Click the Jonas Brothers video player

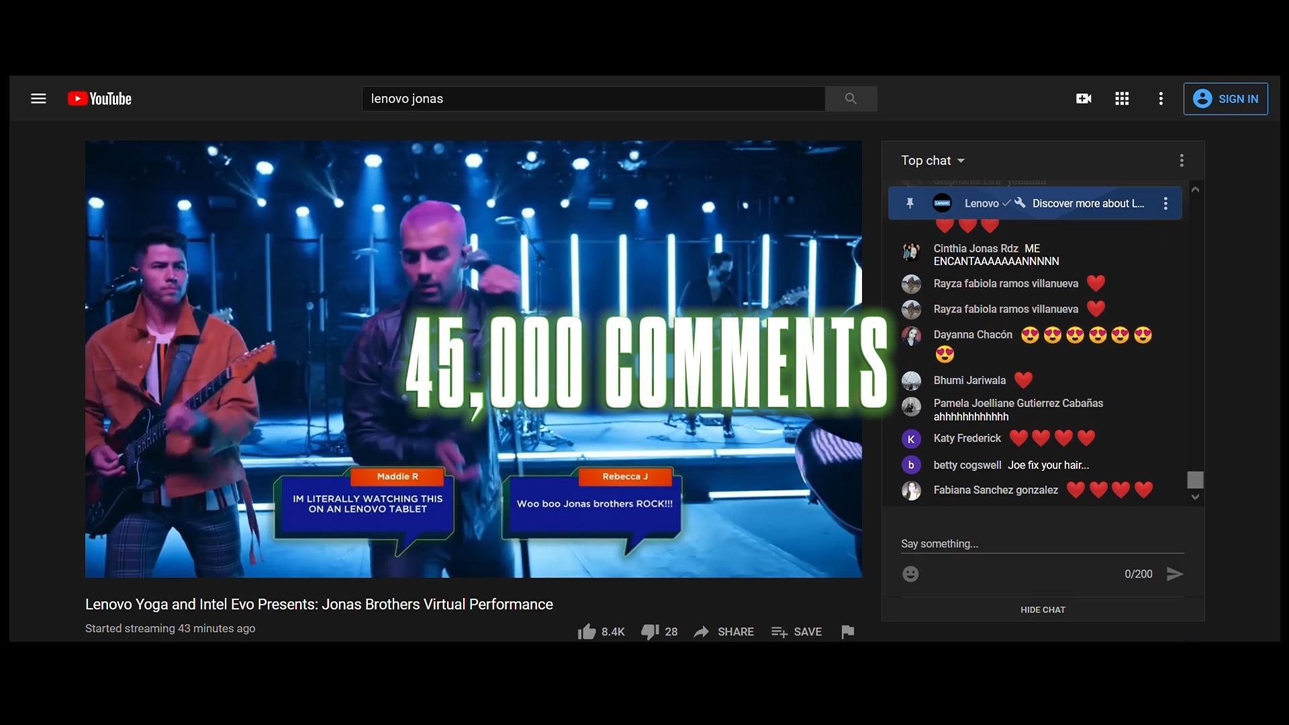tap(473, 359)
